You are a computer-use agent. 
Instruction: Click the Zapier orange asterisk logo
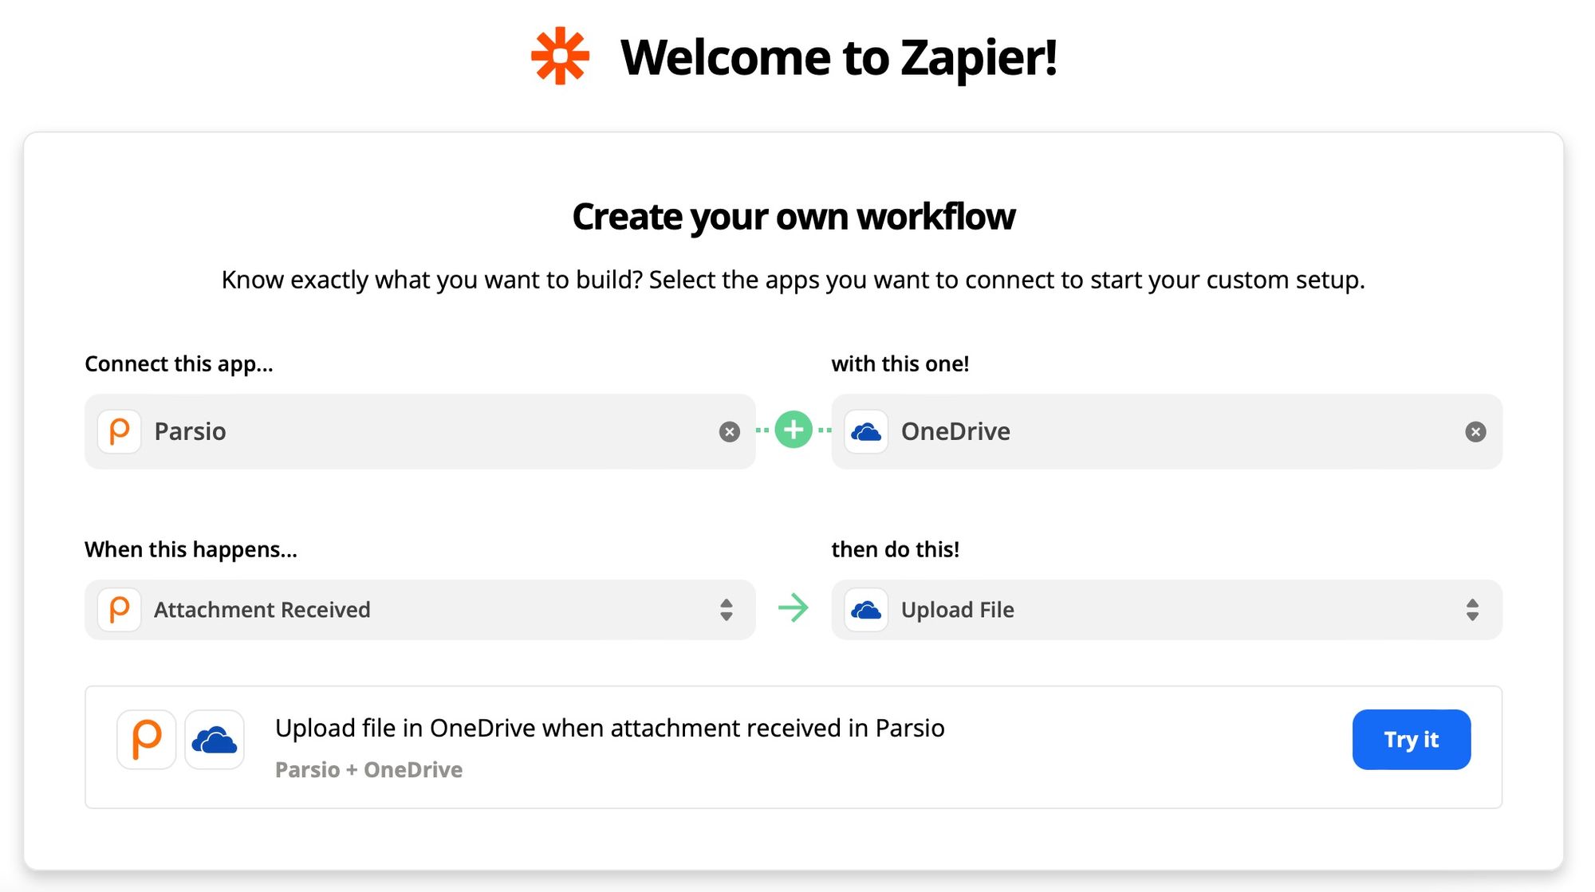coord(560,57)
